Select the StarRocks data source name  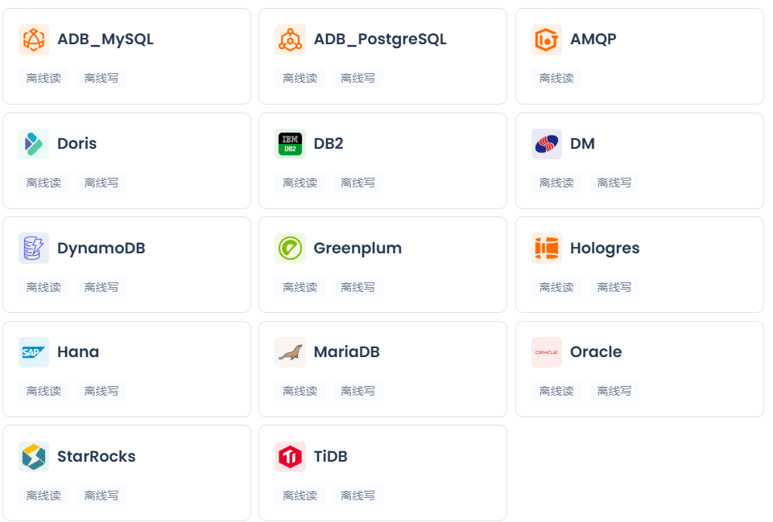[96, 456]
